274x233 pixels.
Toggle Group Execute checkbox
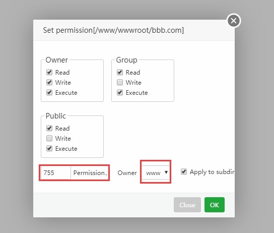click(120, 92)
